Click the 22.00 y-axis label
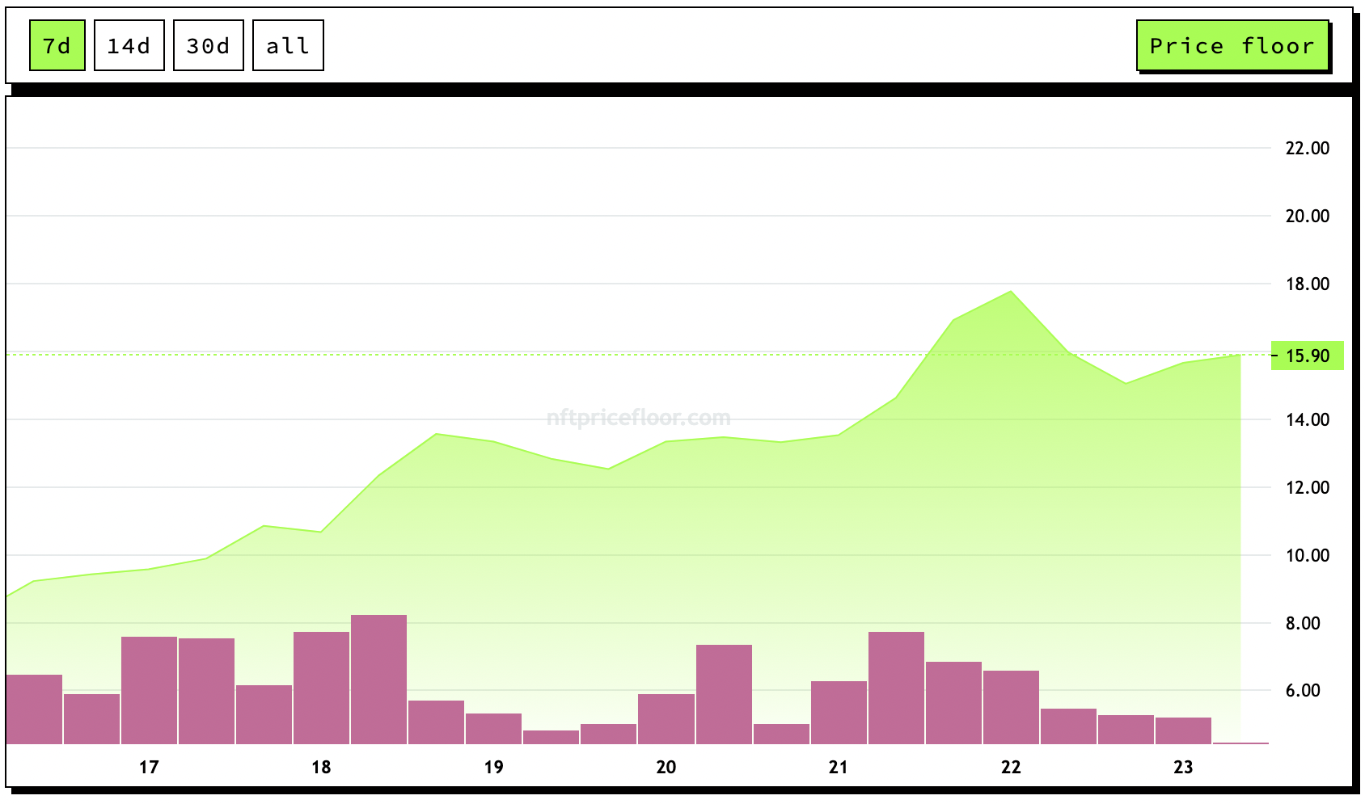 1307,148
